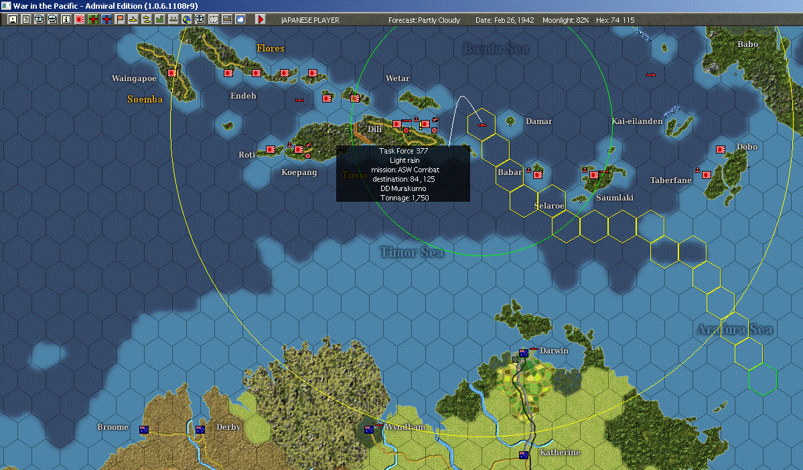803x470 pixels.
Task: Click the red end-turn arrow button
Action: (260, 19)
